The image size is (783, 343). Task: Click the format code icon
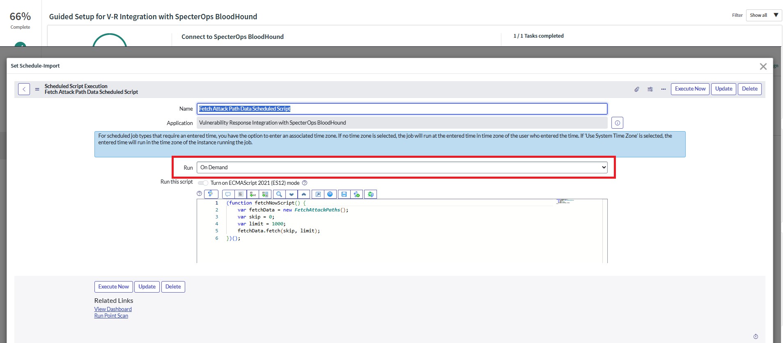click(241, 194)
